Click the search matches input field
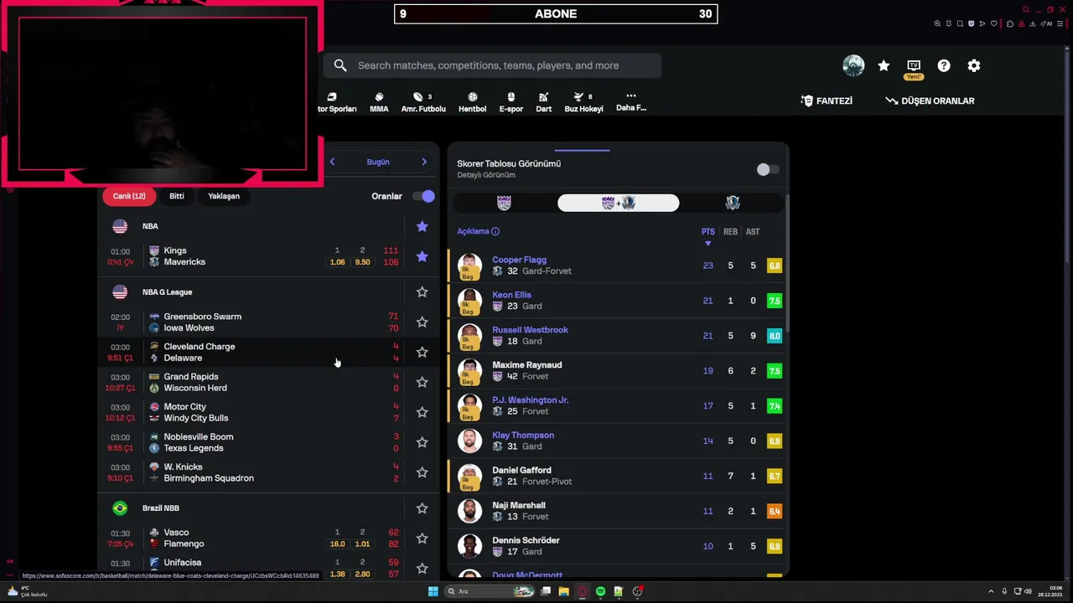1073x603 pixels. coord(492,65)
